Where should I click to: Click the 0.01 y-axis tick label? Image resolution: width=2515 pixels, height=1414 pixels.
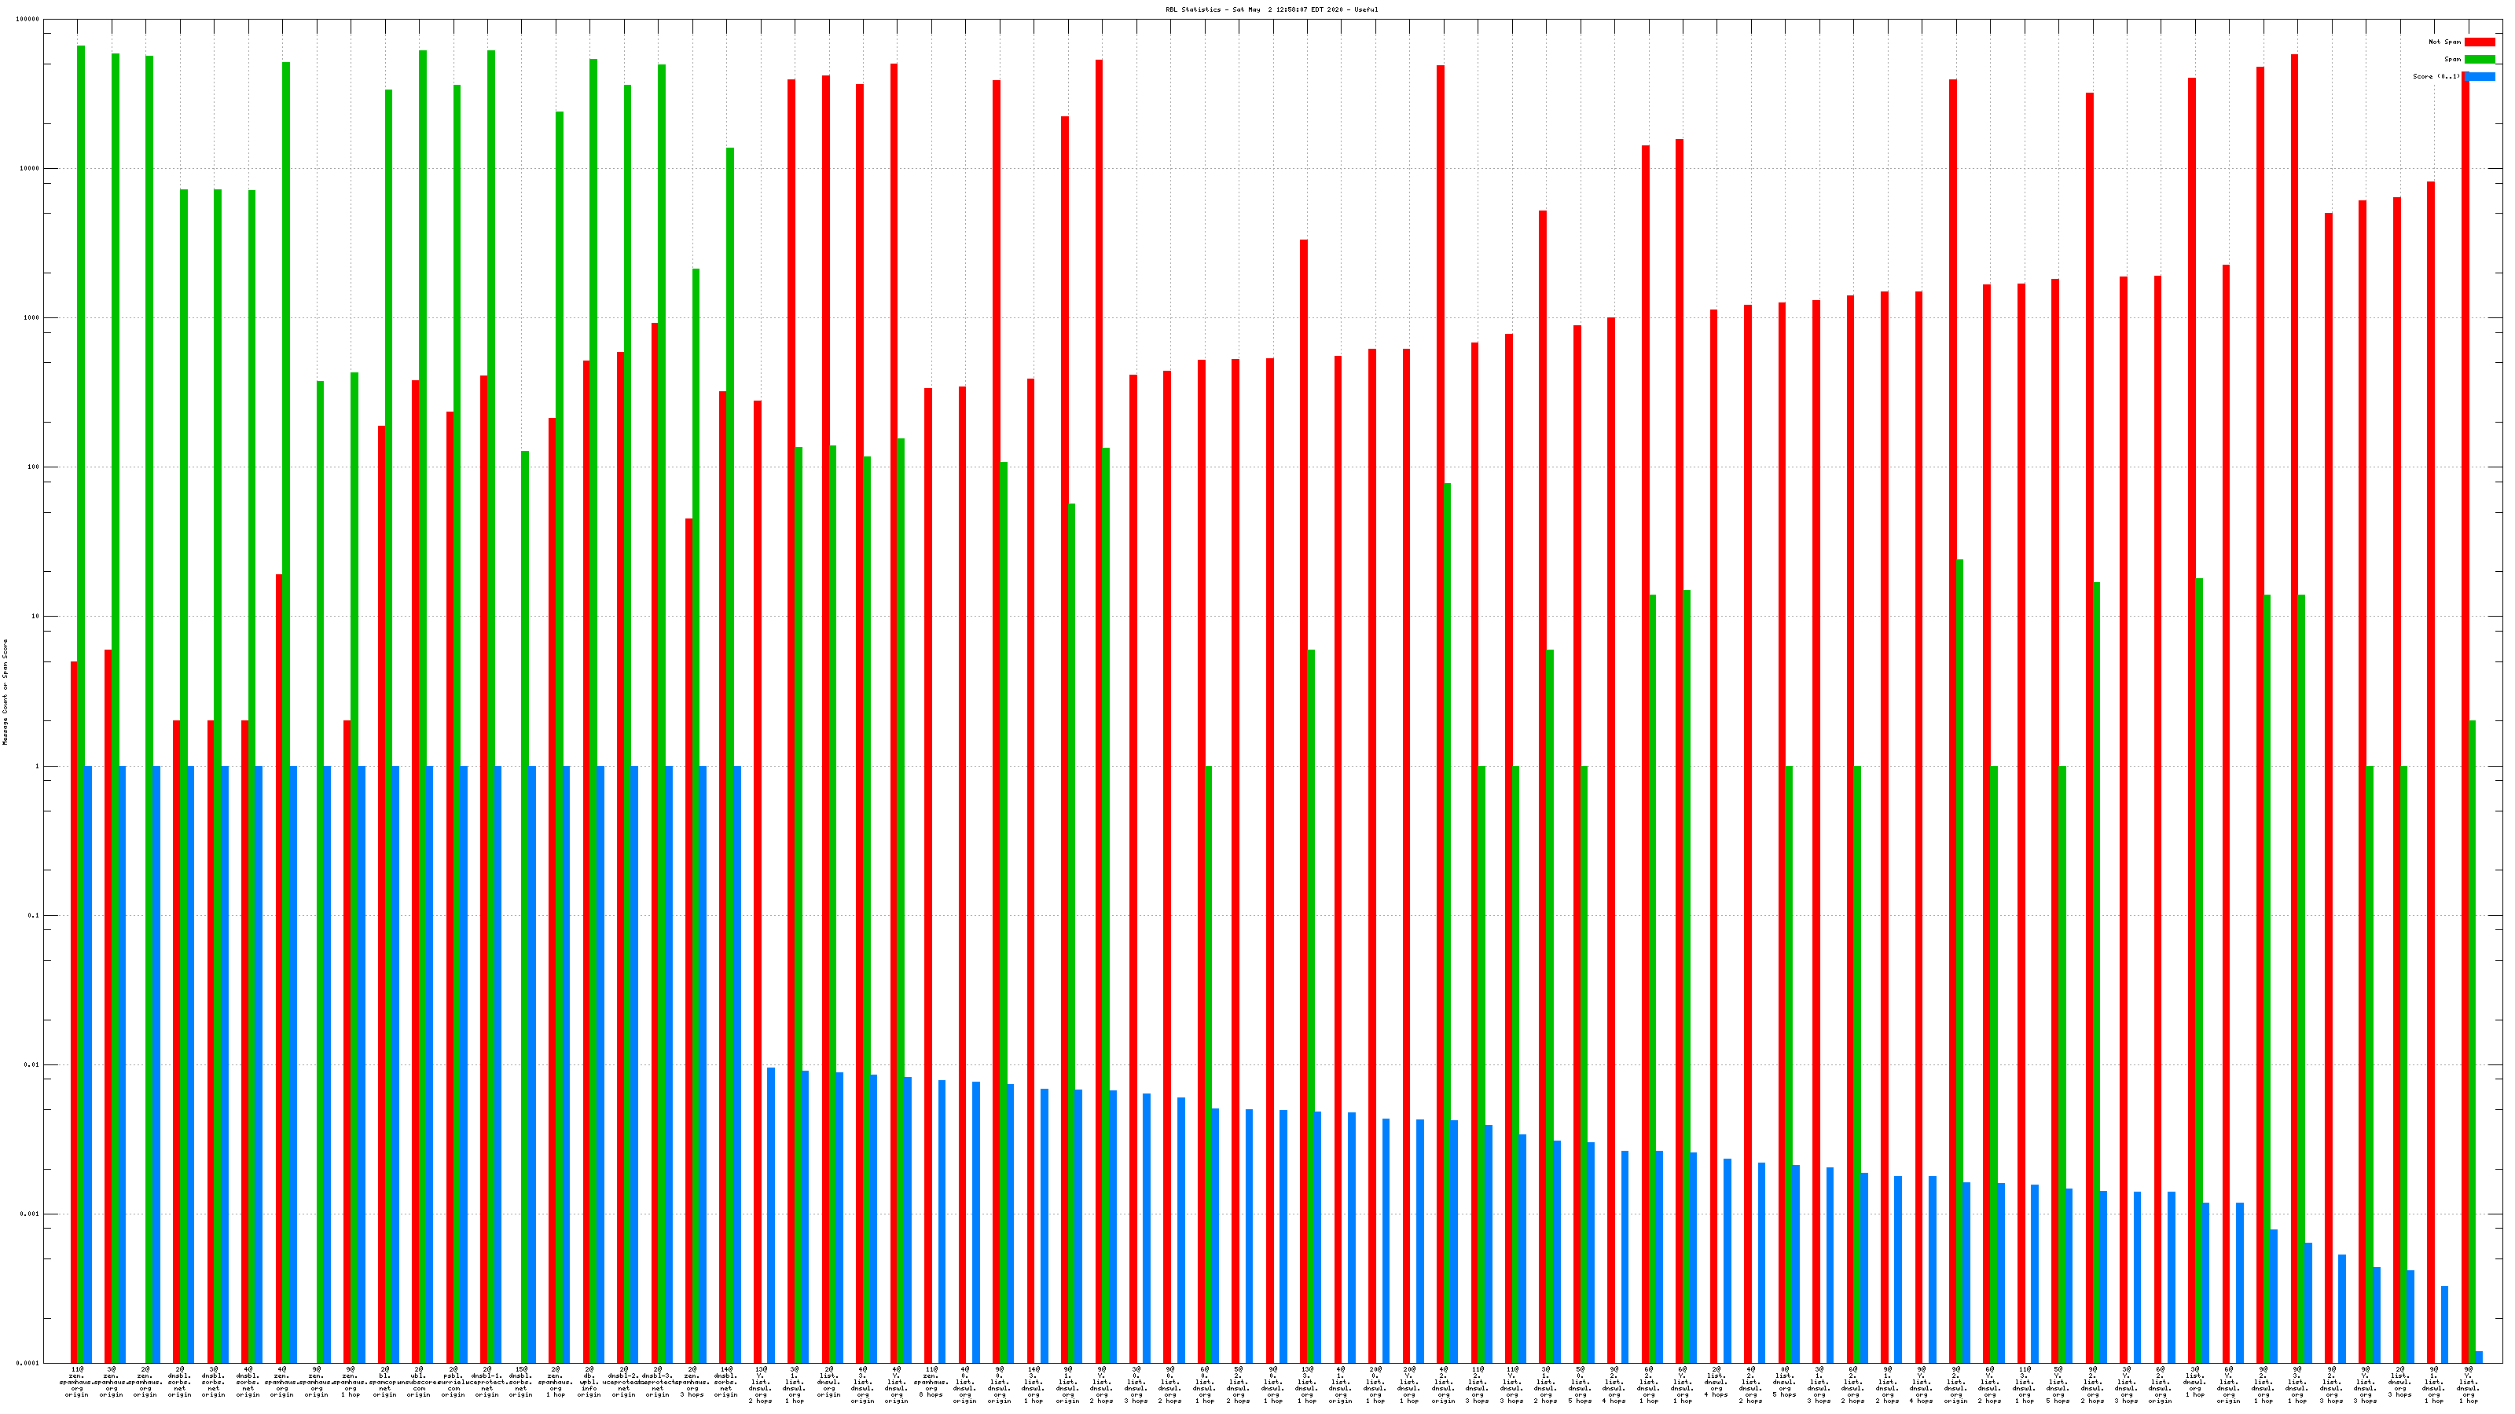click(31, 1064)
